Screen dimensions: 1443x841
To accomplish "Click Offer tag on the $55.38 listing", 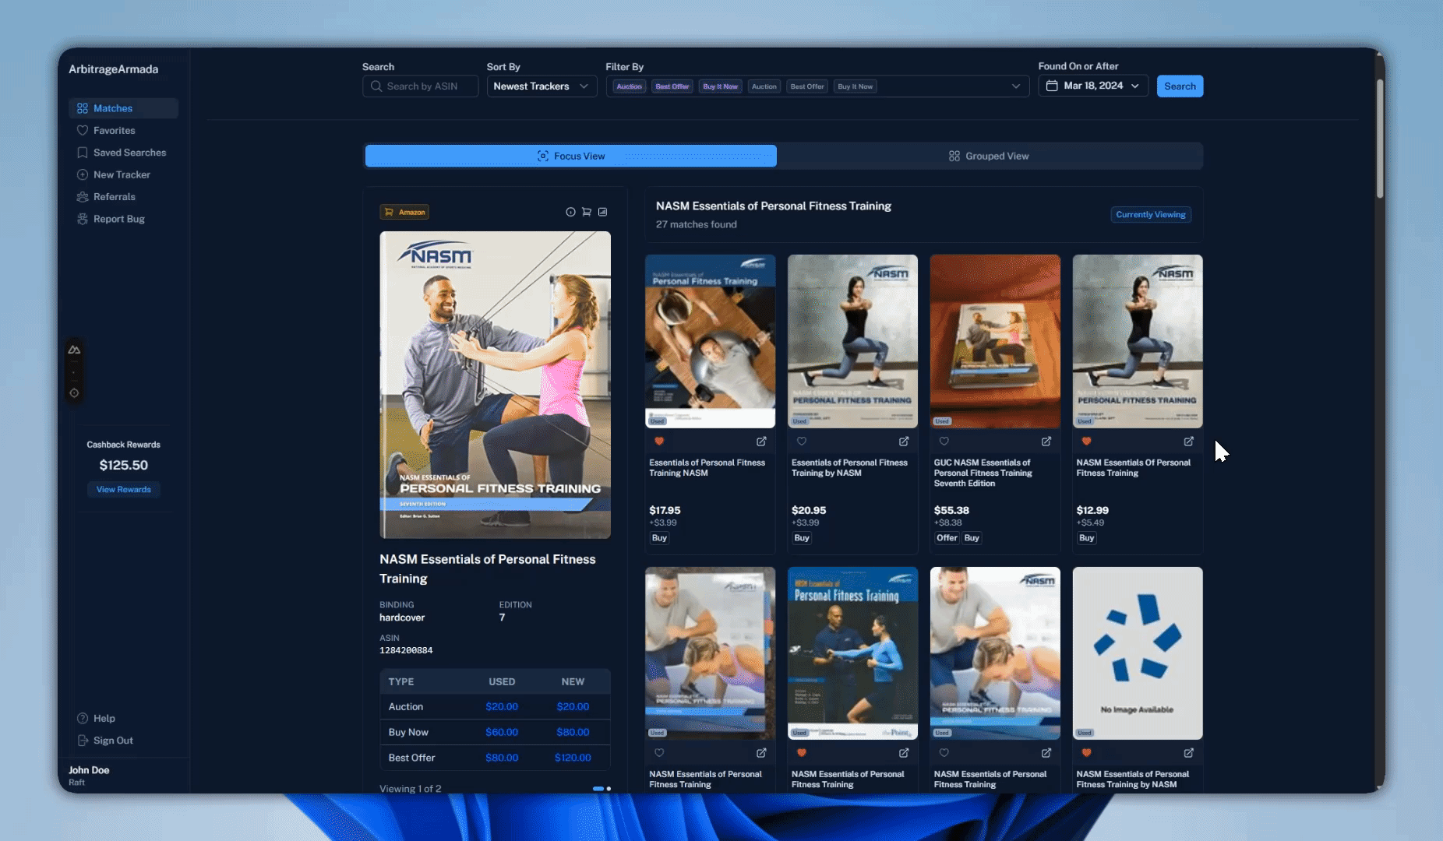I will [947, 538].
